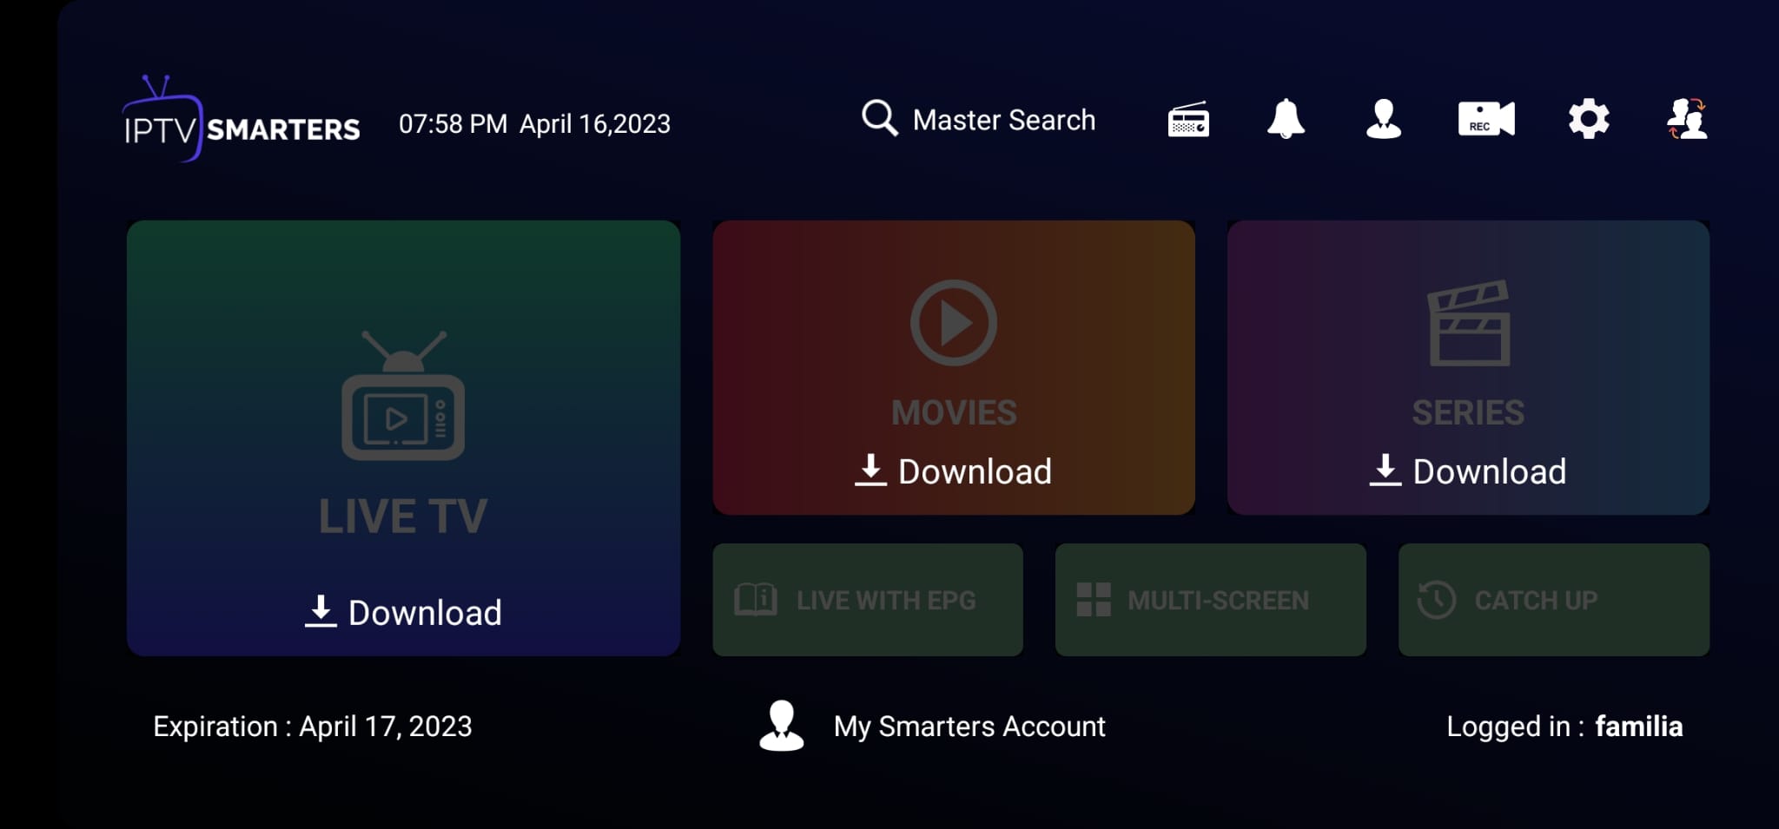This screenshot has width=1779, height=829.
Task: Click Download under Series
Action: pos(1468,470)
